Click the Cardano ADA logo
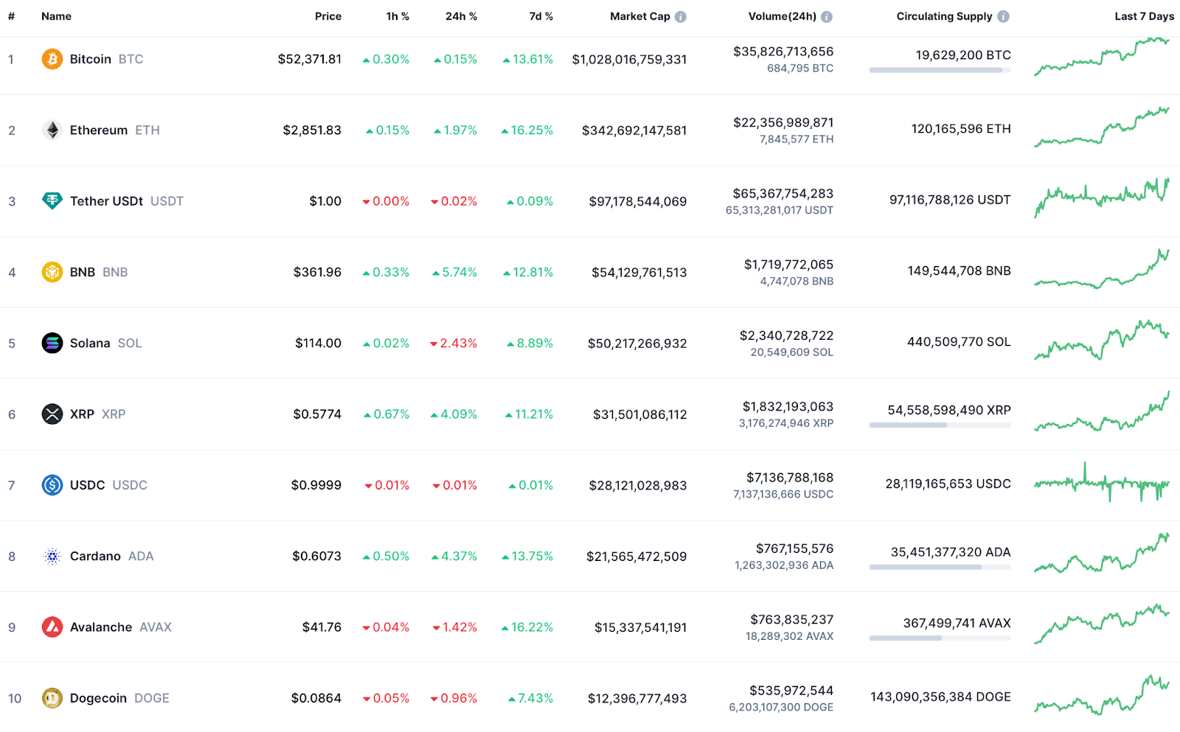The image size is (1180, 732). (x=51, y=556)
